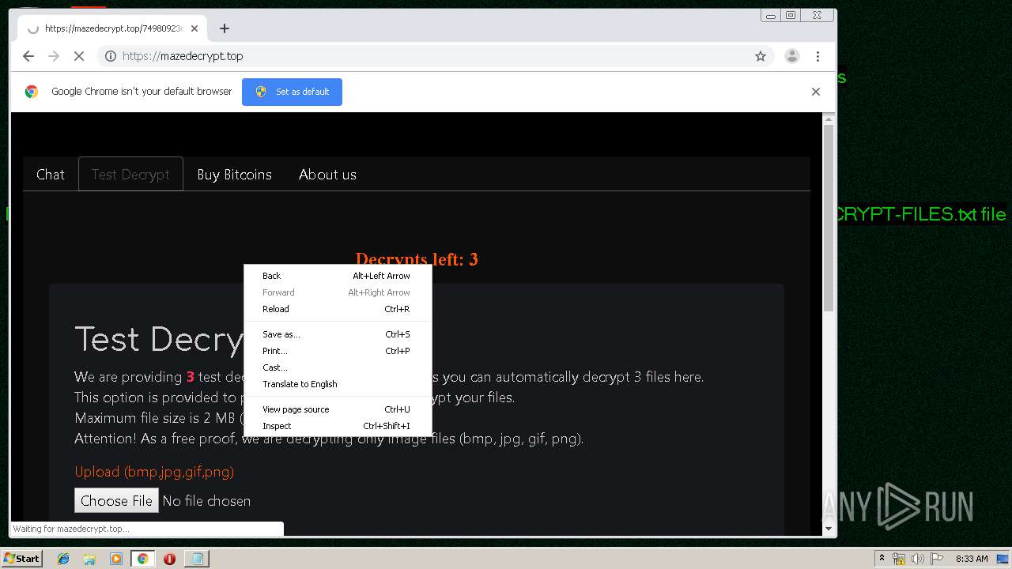
Task: Click the Choose File button
Action: coord(116,500)
